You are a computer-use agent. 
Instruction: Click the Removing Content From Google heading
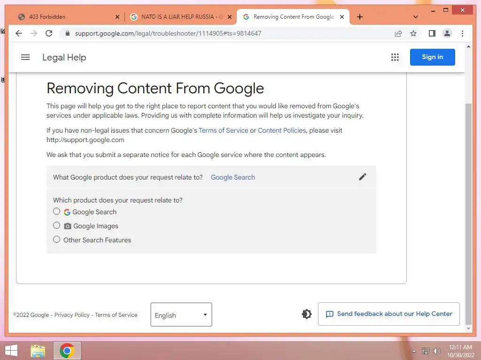[x=155, y=88]
